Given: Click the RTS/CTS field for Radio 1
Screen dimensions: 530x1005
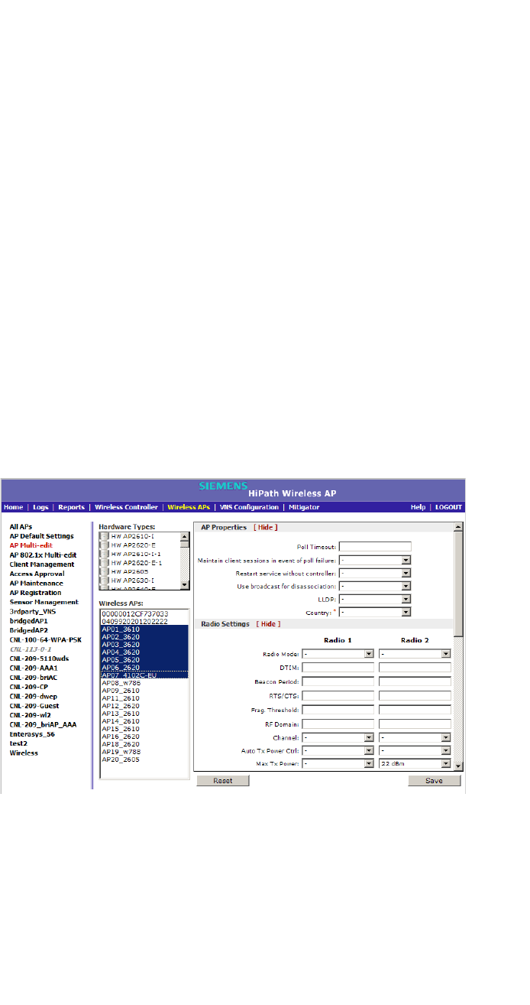Looking at the screenshot, I should 338,696.
